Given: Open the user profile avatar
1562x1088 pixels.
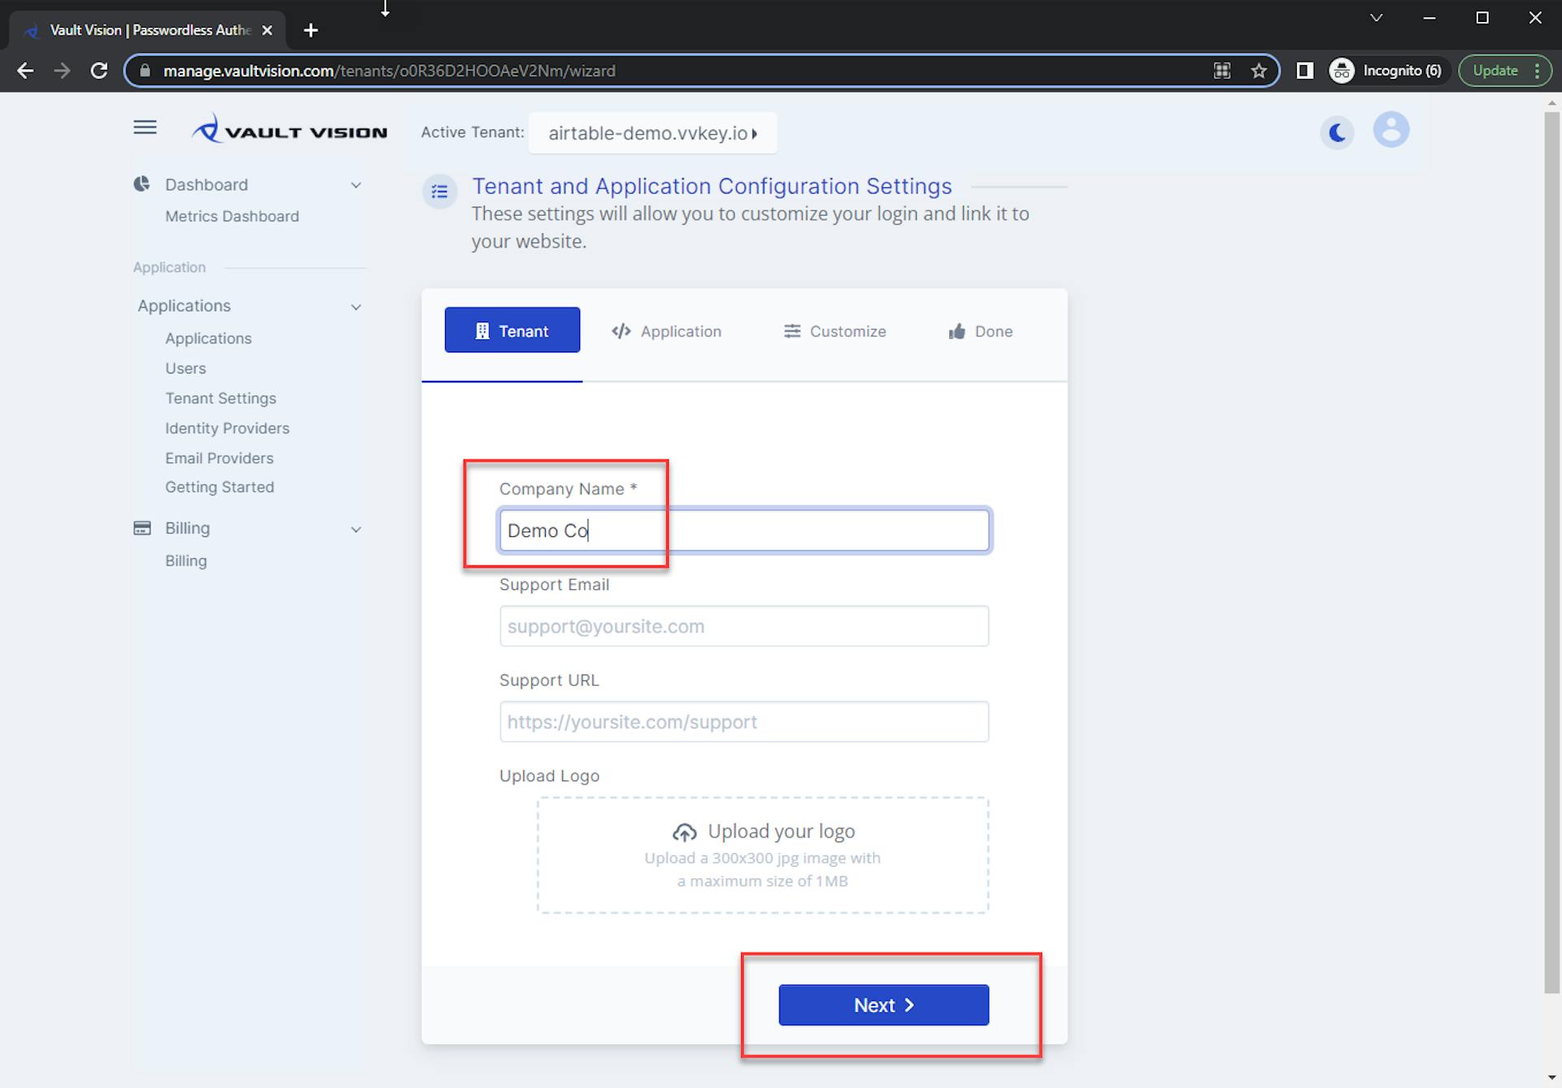Looking at the screenshot, I should 1391,130.
